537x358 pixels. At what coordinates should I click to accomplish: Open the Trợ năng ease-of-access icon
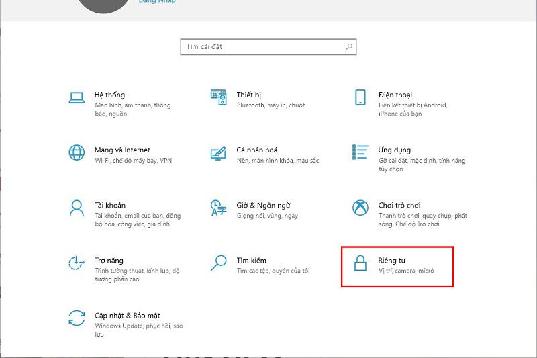point(77,263)
